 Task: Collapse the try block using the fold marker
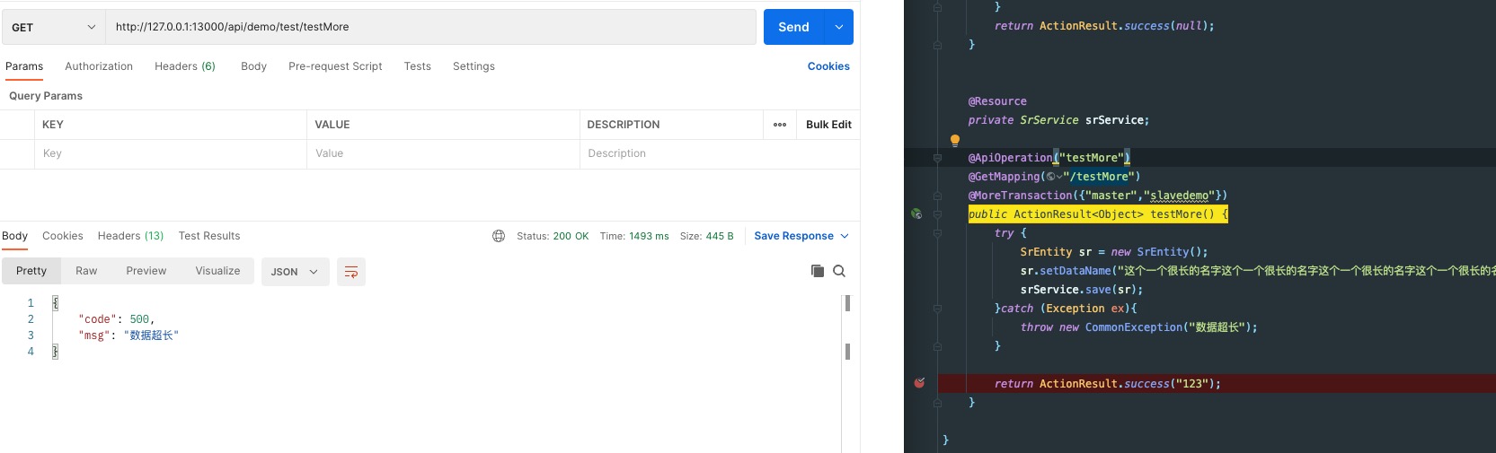click(937, 233)
